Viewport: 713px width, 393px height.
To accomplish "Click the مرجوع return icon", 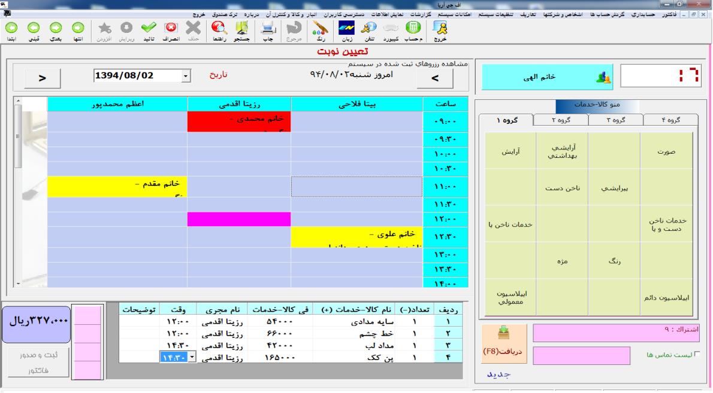I will pyautogui.click(x=294, y=29).
